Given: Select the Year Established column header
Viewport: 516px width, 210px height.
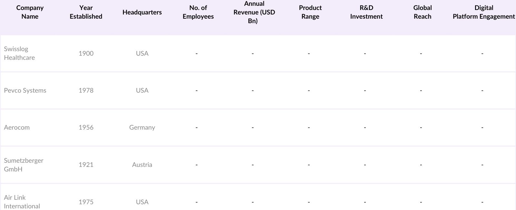Looking at the screenshot, I should click(86, 12).
